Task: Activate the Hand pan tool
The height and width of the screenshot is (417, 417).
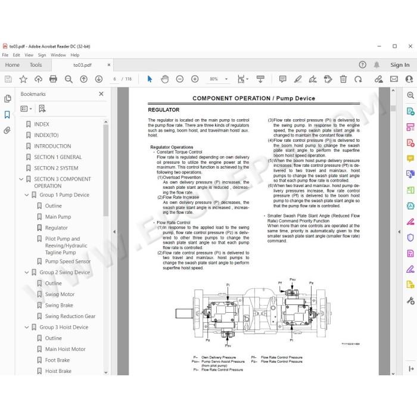Action: [165, 79]
